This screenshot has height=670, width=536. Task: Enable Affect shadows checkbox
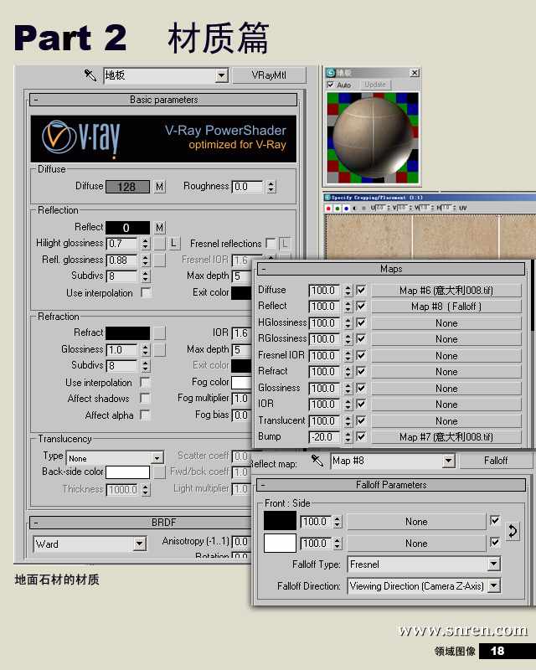pyautogui.click(x=145, y=399)
